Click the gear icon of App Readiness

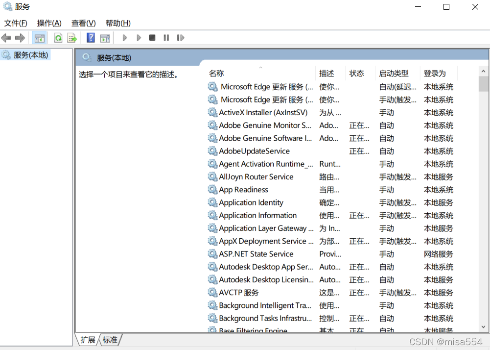[212, 189]
